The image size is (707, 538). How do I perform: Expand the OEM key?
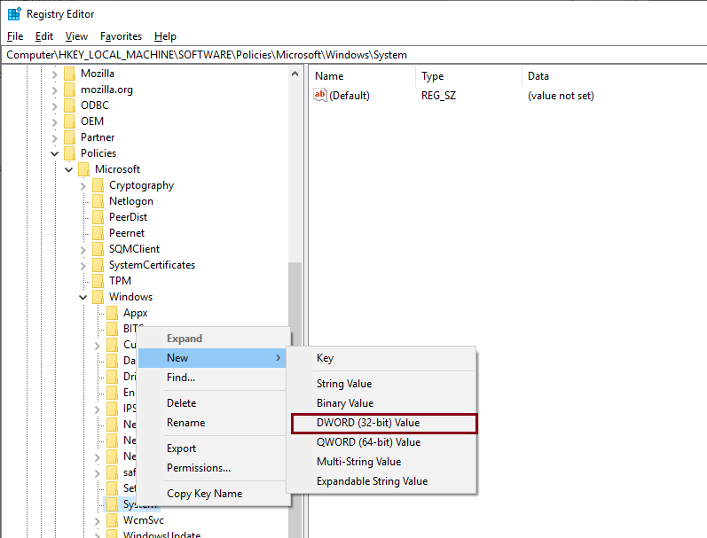55,122
